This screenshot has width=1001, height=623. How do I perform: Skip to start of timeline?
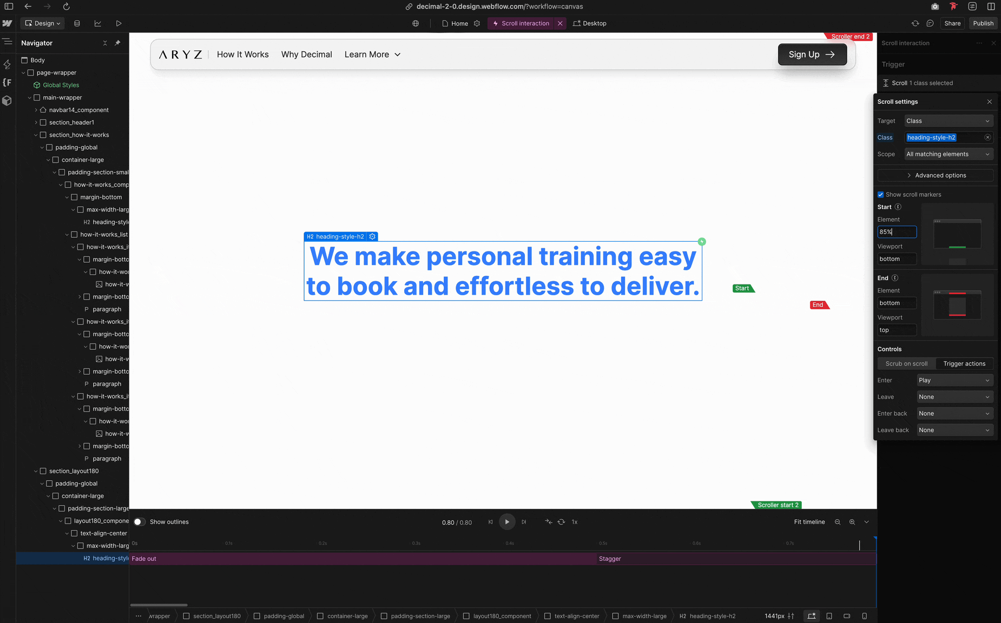coord(491,522)
